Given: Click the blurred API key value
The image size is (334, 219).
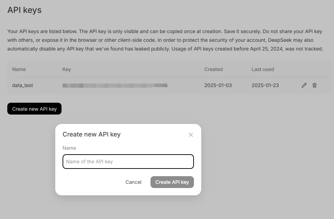Looking at the screenshot, I should (x=115, y=85).
